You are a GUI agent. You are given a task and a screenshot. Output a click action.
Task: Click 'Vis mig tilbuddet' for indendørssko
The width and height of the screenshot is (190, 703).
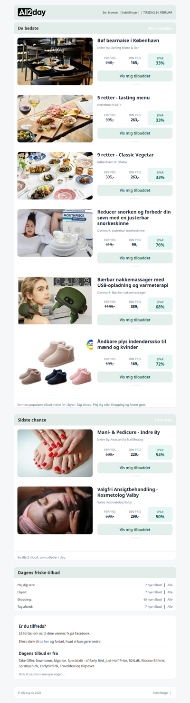135,377
